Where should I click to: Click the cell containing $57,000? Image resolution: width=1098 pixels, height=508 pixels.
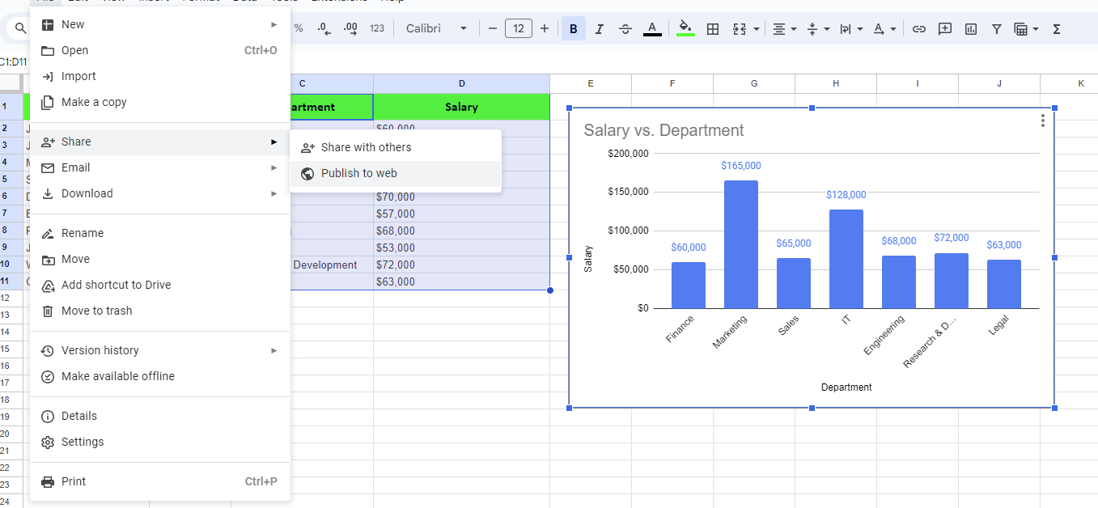pos(461,214)
